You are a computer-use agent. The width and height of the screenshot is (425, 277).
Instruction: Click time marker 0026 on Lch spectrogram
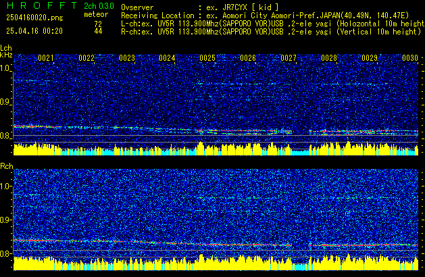pos(248,58)
